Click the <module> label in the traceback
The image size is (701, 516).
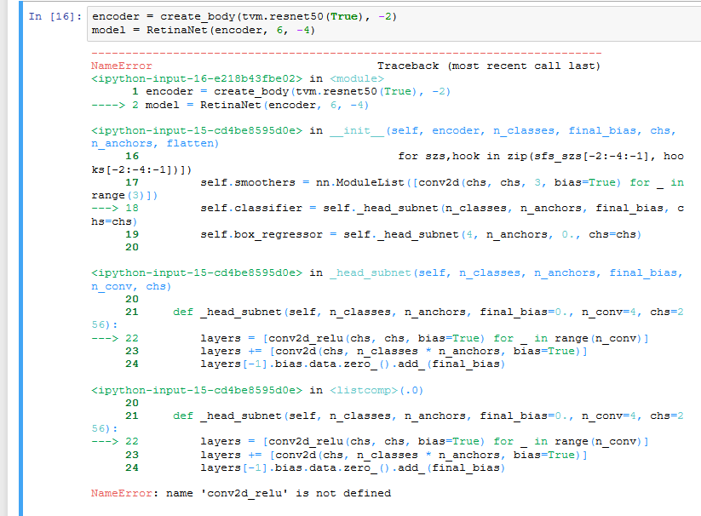tap(359, 78)
